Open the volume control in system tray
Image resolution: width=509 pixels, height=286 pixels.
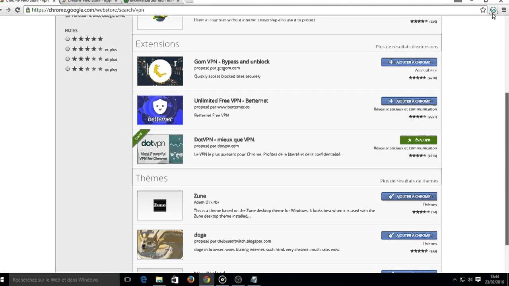[x=470, y=280]
